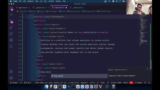Viewport: 160px width, 90px height.
Task: Click the flame icon next to HTML
Action: (x=108, y=83)
